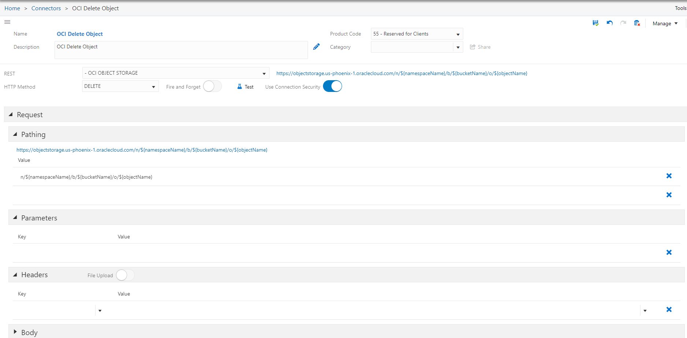Open the header Key dropdown arrow
Viewport: 687px width, 338px height.
tap(100, 311)
